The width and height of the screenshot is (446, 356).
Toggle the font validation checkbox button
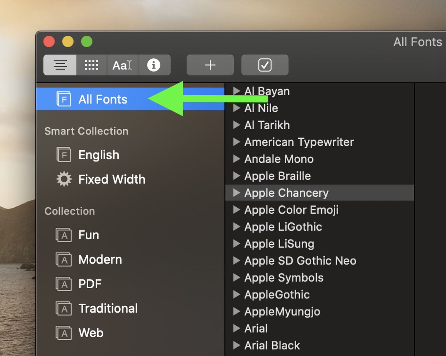click(x=264, y=65)
